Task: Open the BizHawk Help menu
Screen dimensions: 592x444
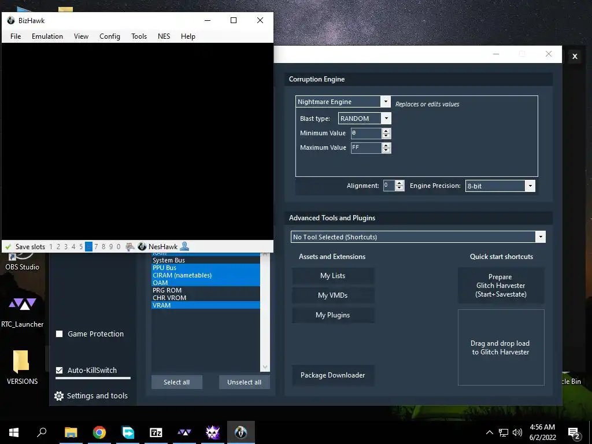Action: coord(188,36)
